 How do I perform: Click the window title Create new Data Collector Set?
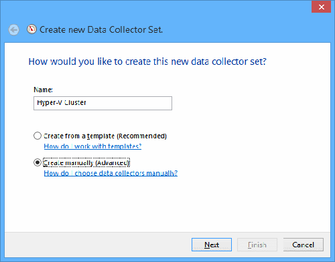tap(101, 29)
